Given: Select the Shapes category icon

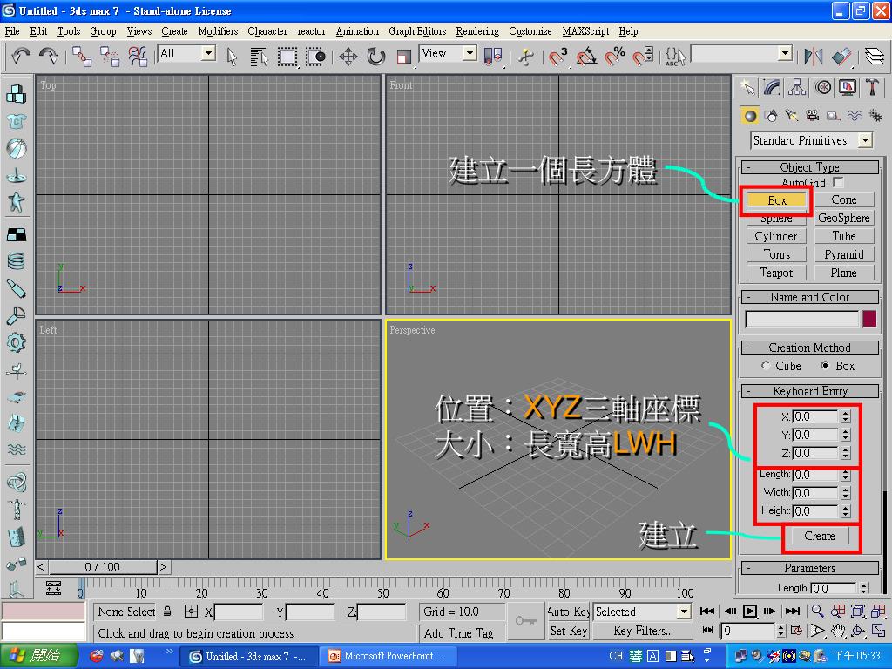Looking at the screenshot, I should (x=771, y=116).
